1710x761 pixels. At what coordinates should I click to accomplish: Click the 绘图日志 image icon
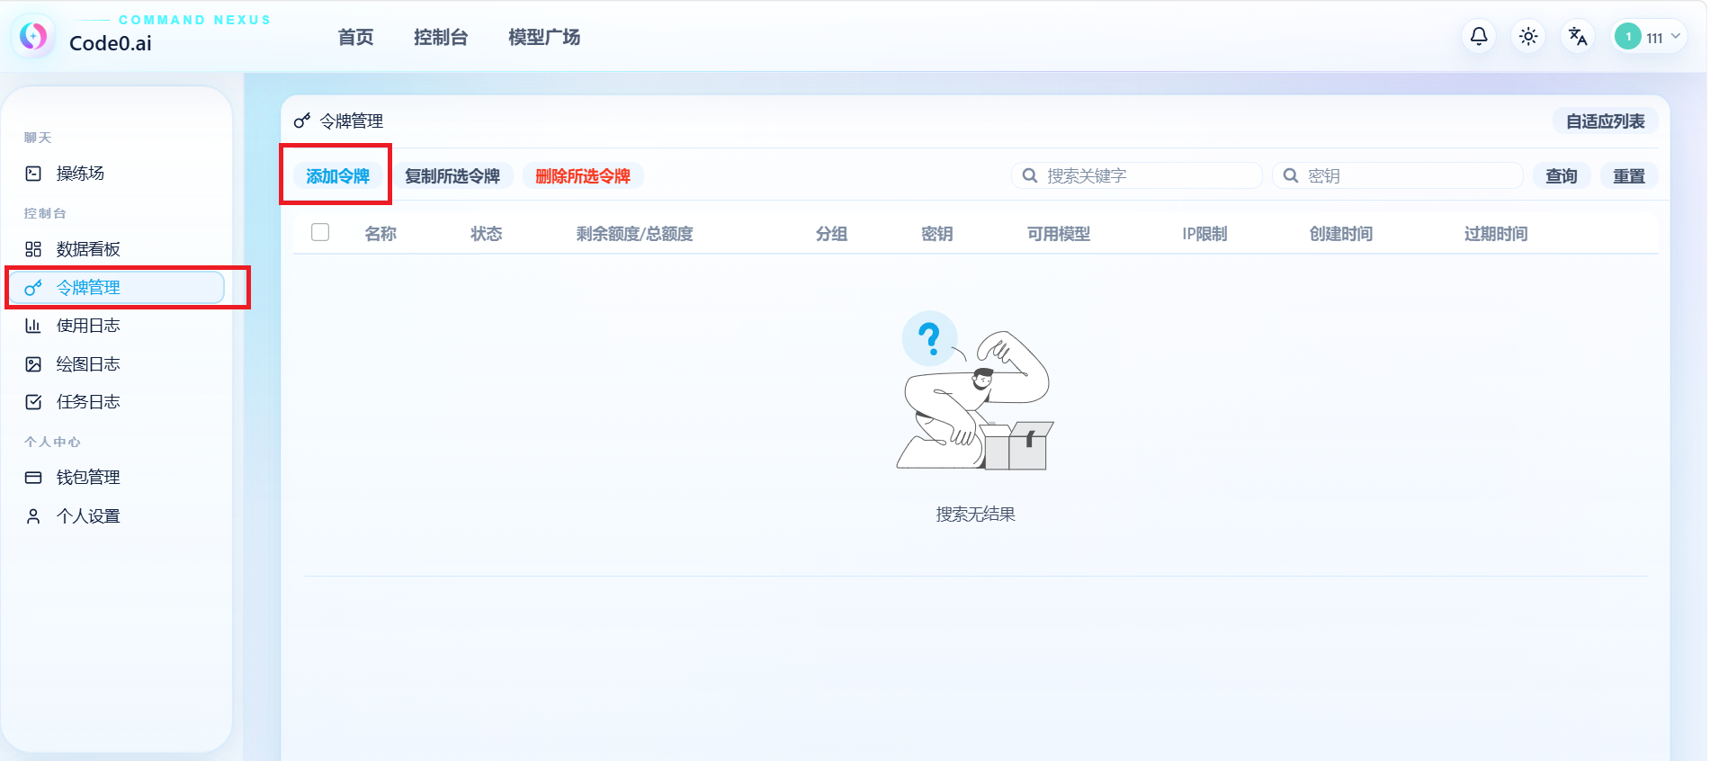33,364
